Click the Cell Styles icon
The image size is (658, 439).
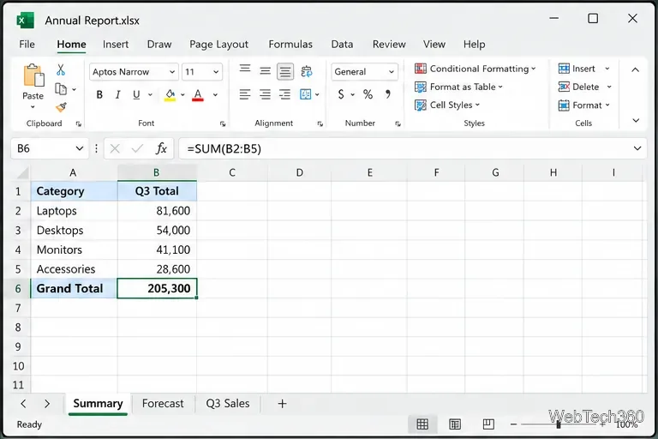pos(421,105)
